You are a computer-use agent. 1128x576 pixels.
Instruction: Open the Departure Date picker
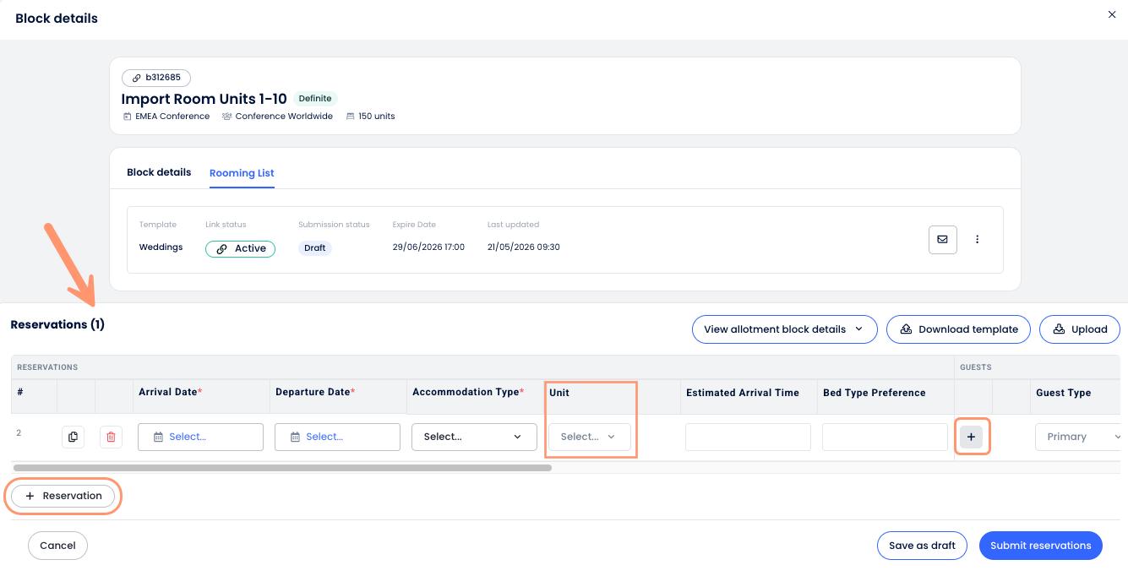(x=337, y=437)
